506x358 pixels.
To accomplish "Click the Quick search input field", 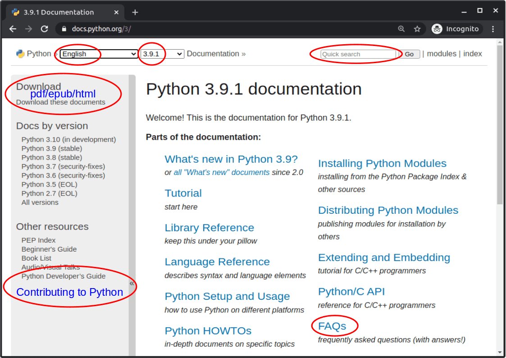I will click(x=357, y=54).
